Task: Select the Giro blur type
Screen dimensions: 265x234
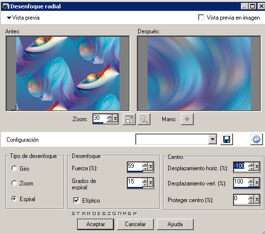Action: (x=14, y=168)
